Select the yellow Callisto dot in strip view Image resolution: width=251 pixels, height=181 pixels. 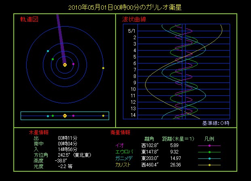pos(103,116)
